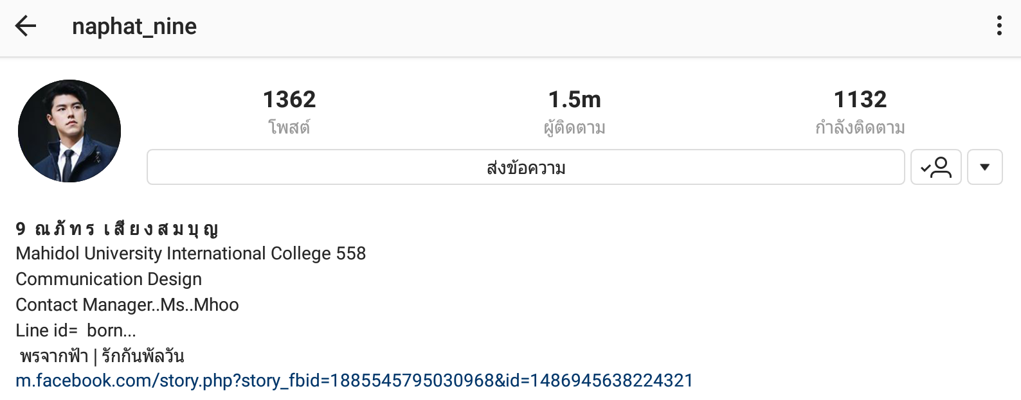The height and width of the screenshot is (400, 1021).
Task: Open the three-dot options menu
Action: click(x=999, y=26)
